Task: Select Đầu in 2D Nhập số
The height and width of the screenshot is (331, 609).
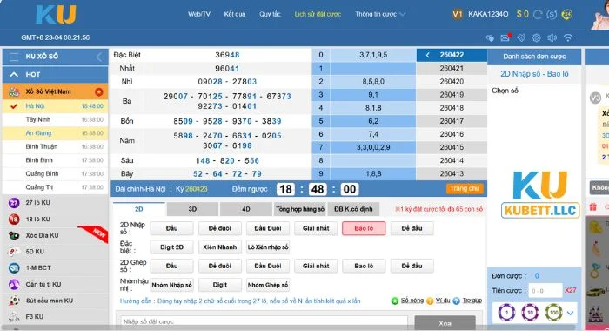Action: (x=171, y=228)
